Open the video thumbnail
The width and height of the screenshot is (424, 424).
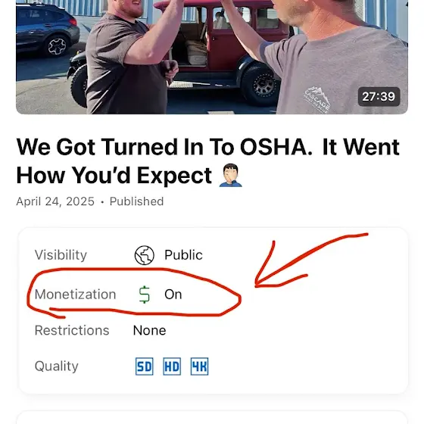pos(212,57)
